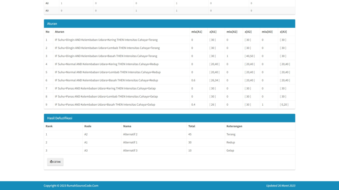Click the z[A2] column header
Viewport: 339px width, 190px height.
[248, 32]
